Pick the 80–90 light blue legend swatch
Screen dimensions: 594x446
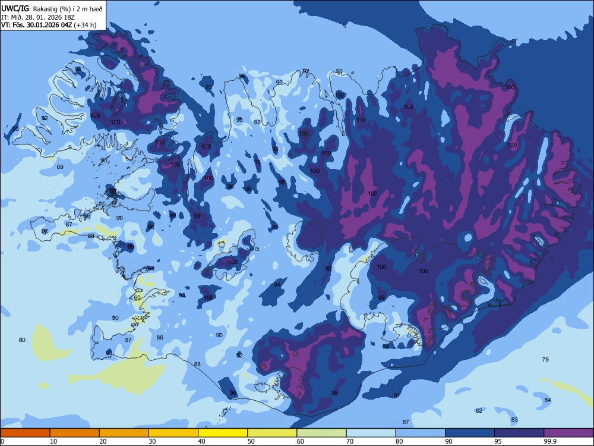pos(421,433)
